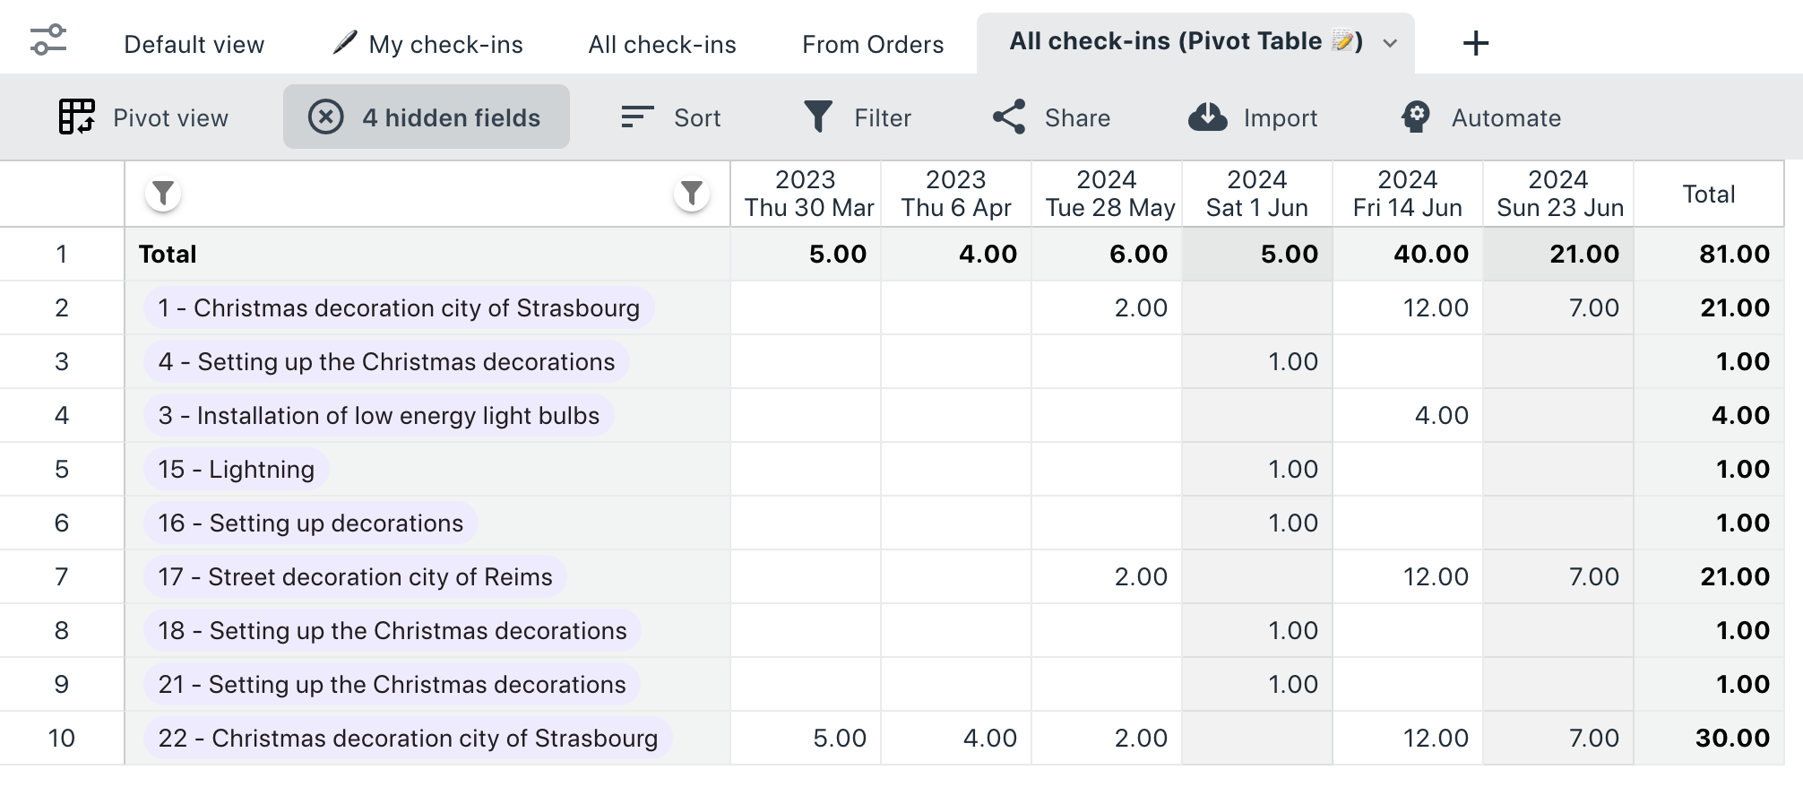Image resolution: width=1803 pixels, height=787 pixels.
Task: Click the Filter funnel icon in toolbar
Action: (818, 117)
